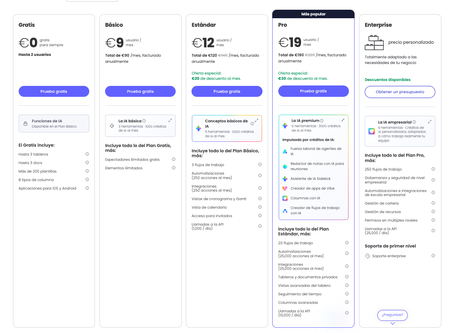
Task: Click the info icon for Vistas de cronograma y Gantt
Action: point(260,199)
